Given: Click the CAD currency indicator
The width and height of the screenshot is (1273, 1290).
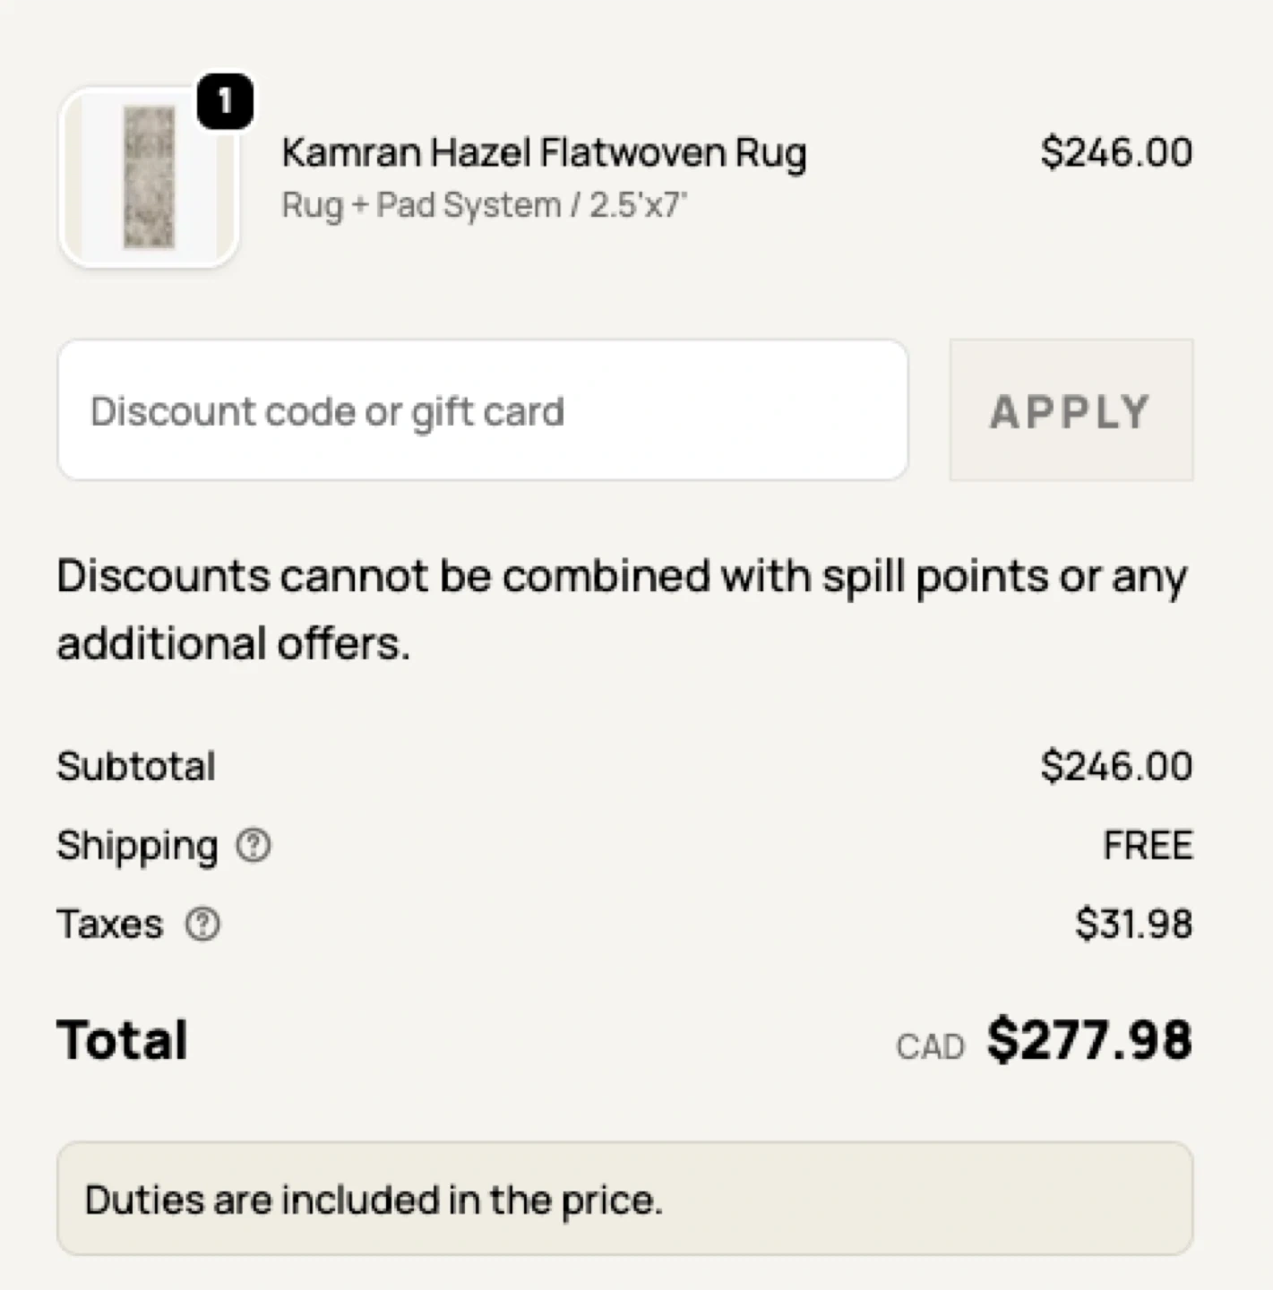Looking at the screenshot, I should coord(930,1046).
